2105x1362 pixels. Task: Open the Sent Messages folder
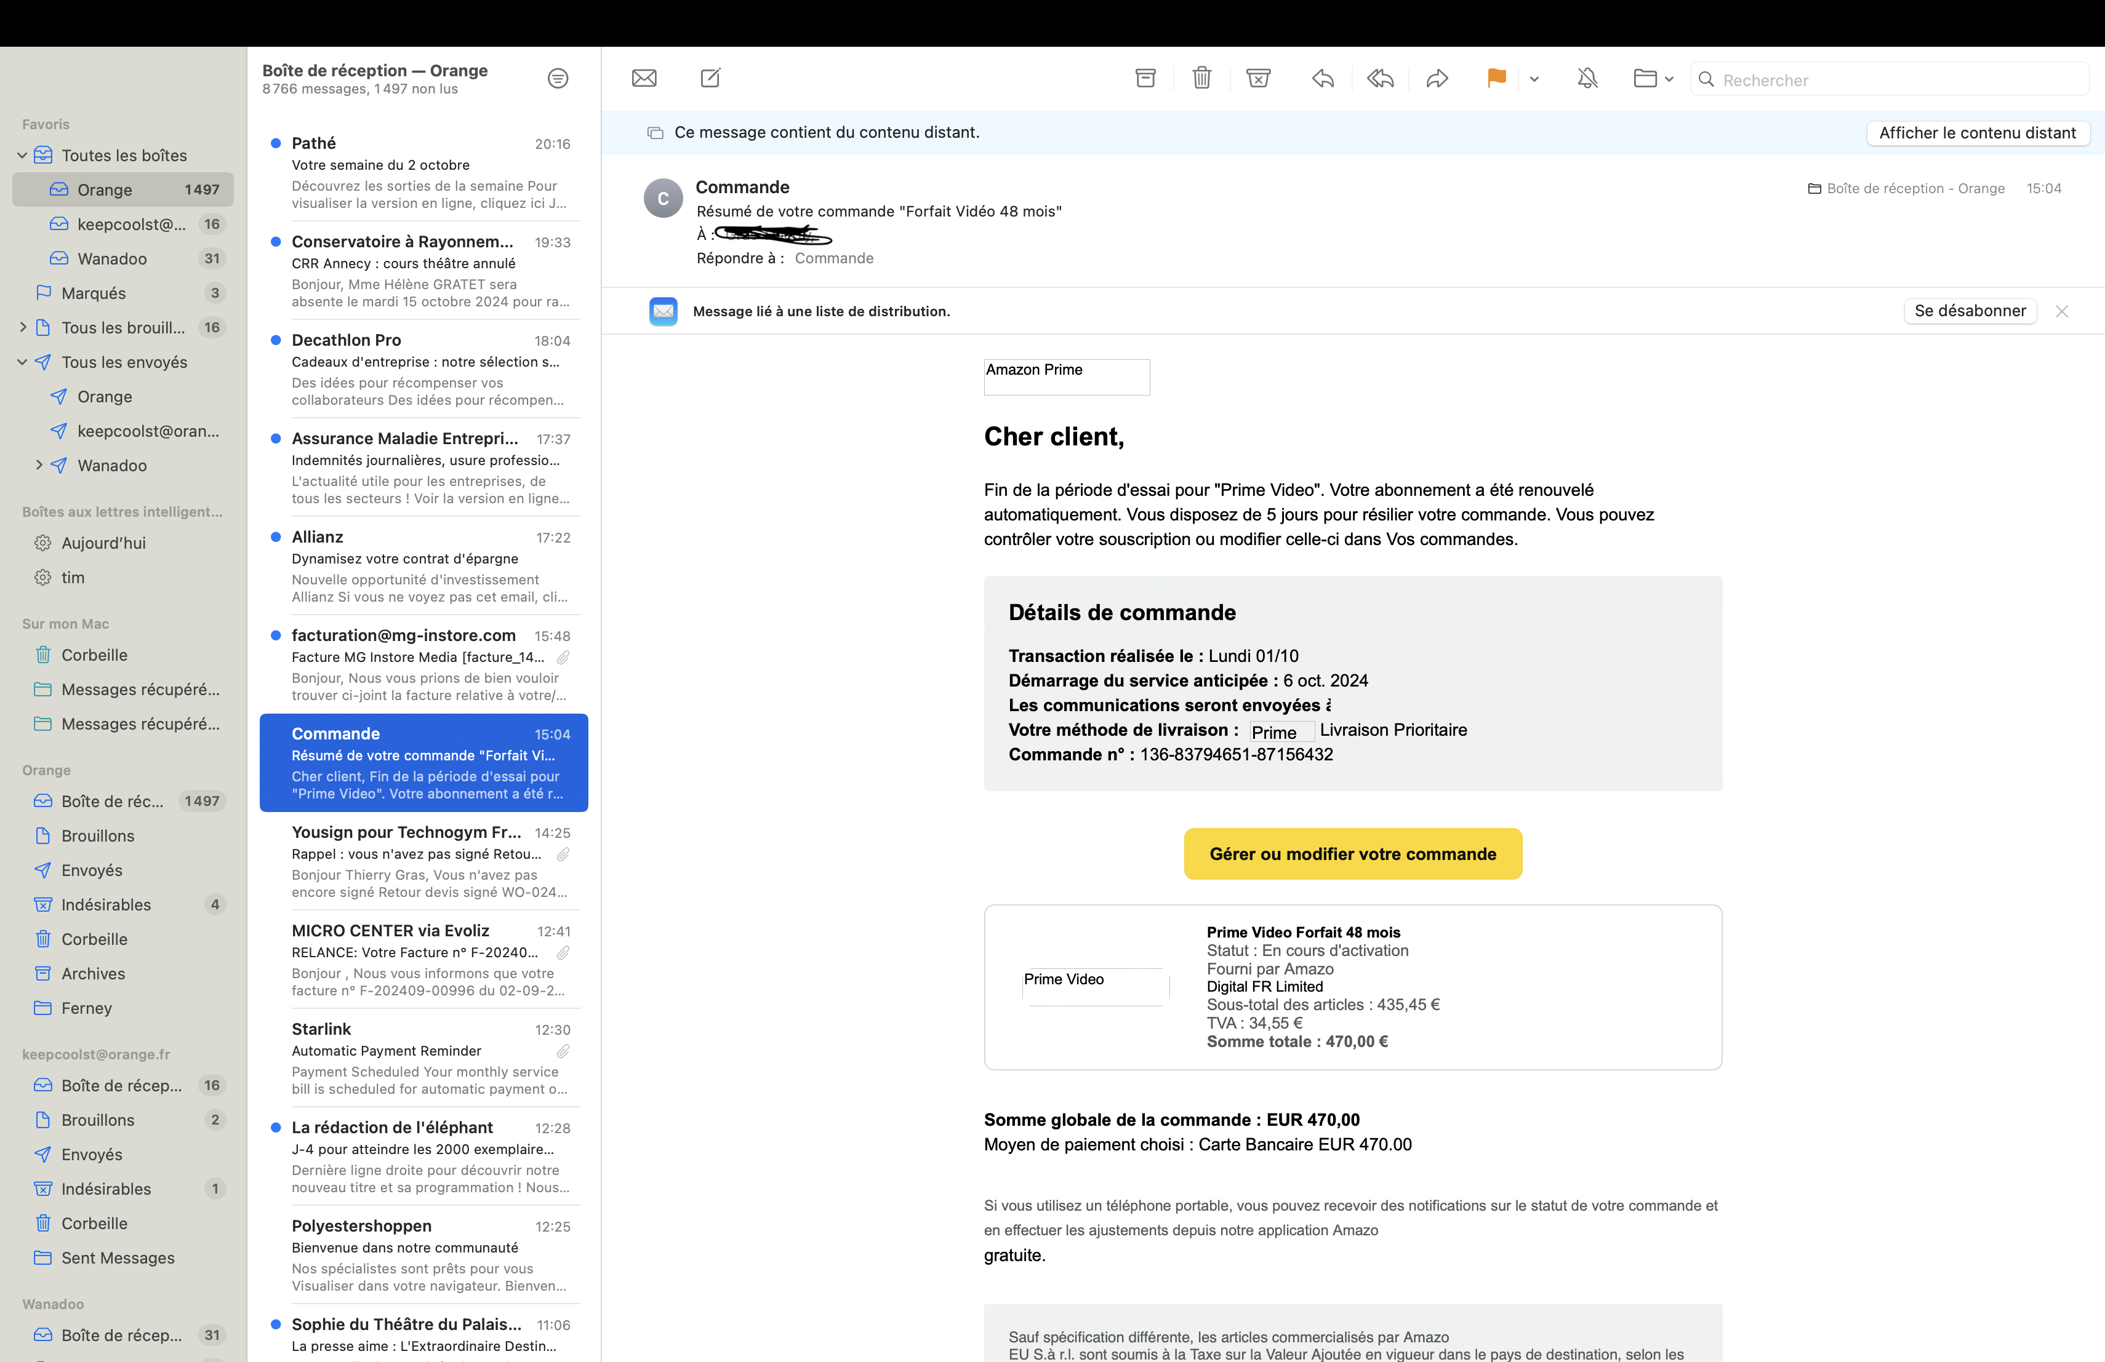(x=123, y=1257)
